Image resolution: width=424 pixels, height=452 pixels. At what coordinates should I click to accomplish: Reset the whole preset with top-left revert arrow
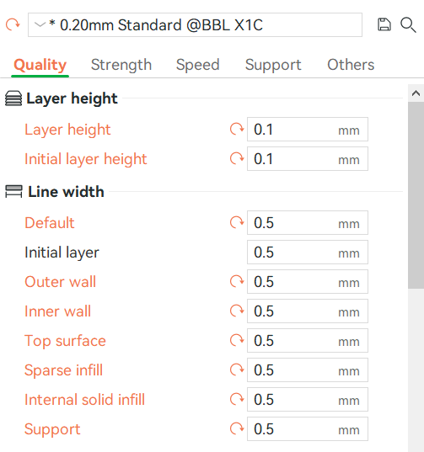13,24
